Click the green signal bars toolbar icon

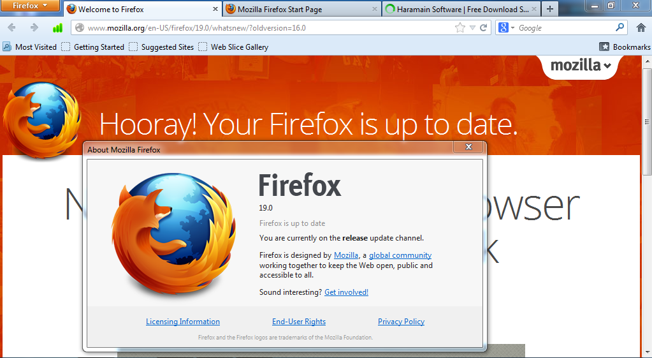point(57,28)
